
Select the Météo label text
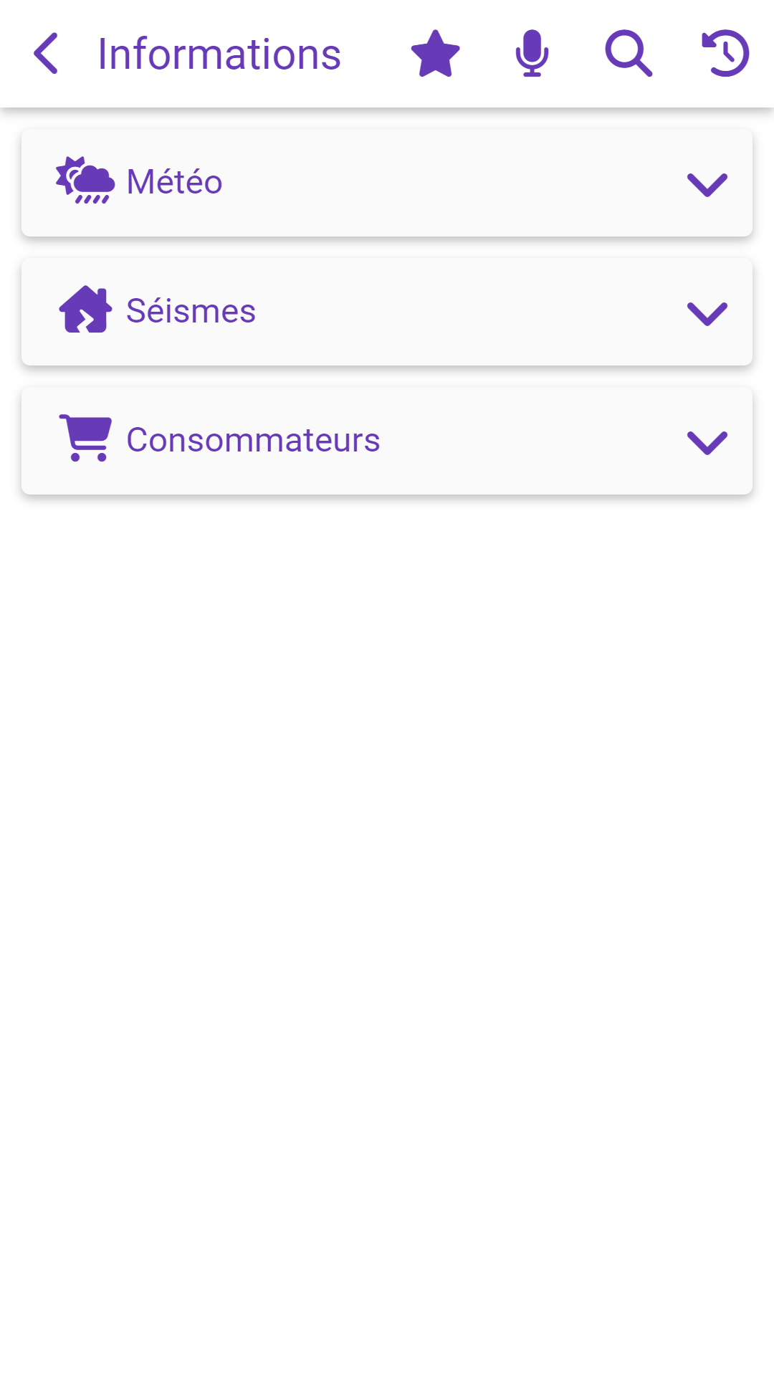(174, 182)
